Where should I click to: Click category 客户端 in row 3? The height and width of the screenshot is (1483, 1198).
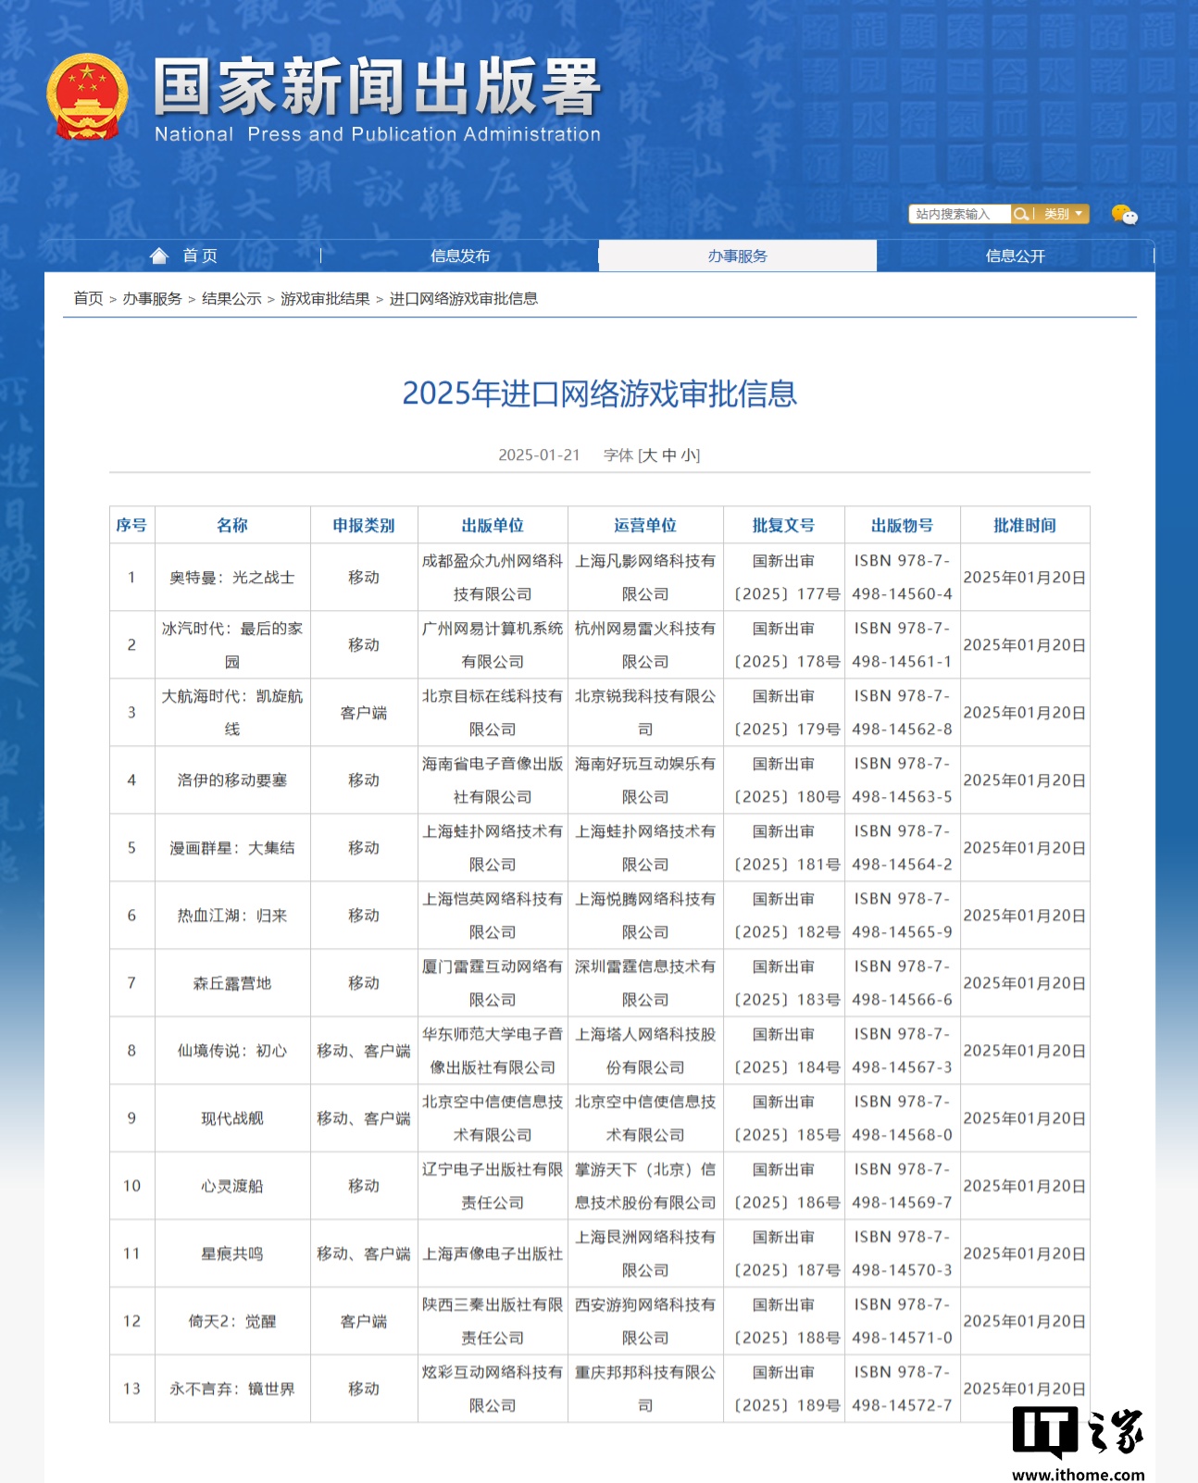364,712
